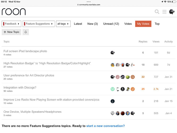Open user profile avatar in header
This screenshot has height=133, width=177.
172,12
